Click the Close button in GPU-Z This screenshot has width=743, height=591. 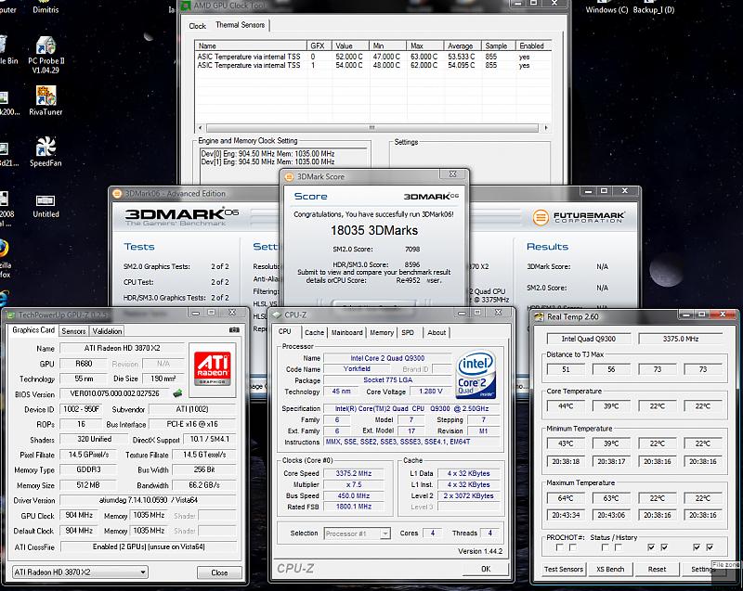[219, 572]
